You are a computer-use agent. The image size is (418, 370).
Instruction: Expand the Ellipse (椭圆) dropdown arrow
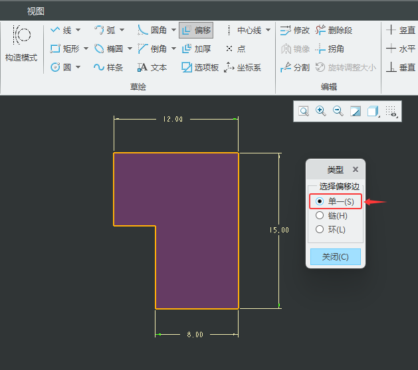[130, 48]
